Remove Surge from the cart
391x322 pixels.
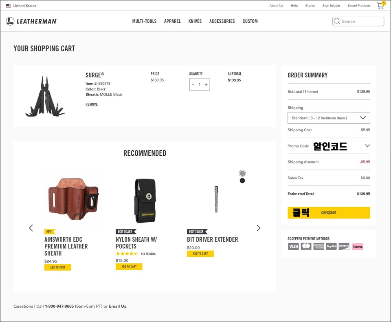(92, 104)
